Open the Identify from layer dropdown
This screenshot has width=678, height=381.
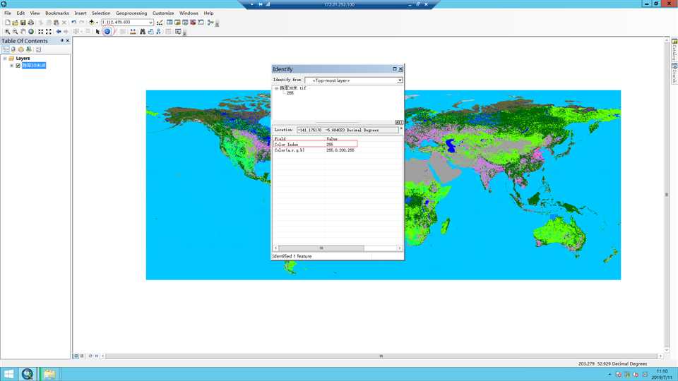[x=400, y=80]
